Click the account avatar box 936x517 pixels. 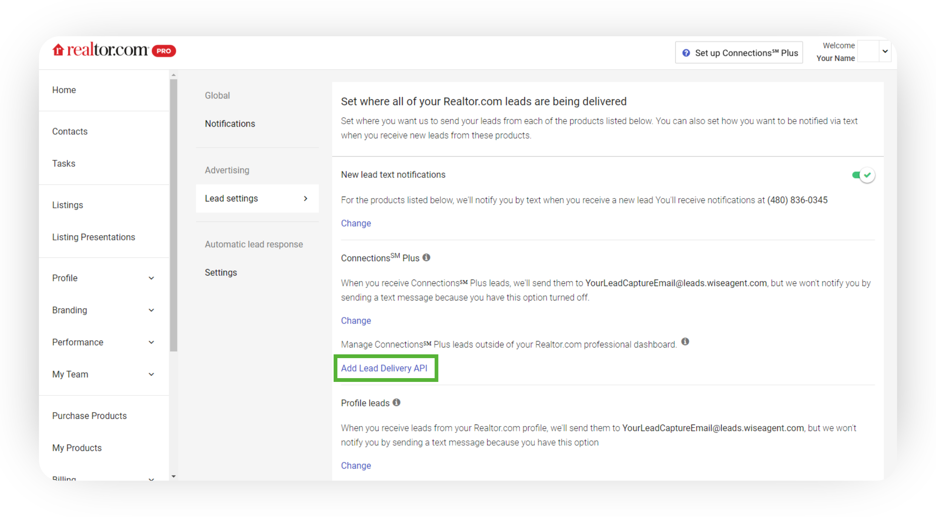click(x=869, y=52)
